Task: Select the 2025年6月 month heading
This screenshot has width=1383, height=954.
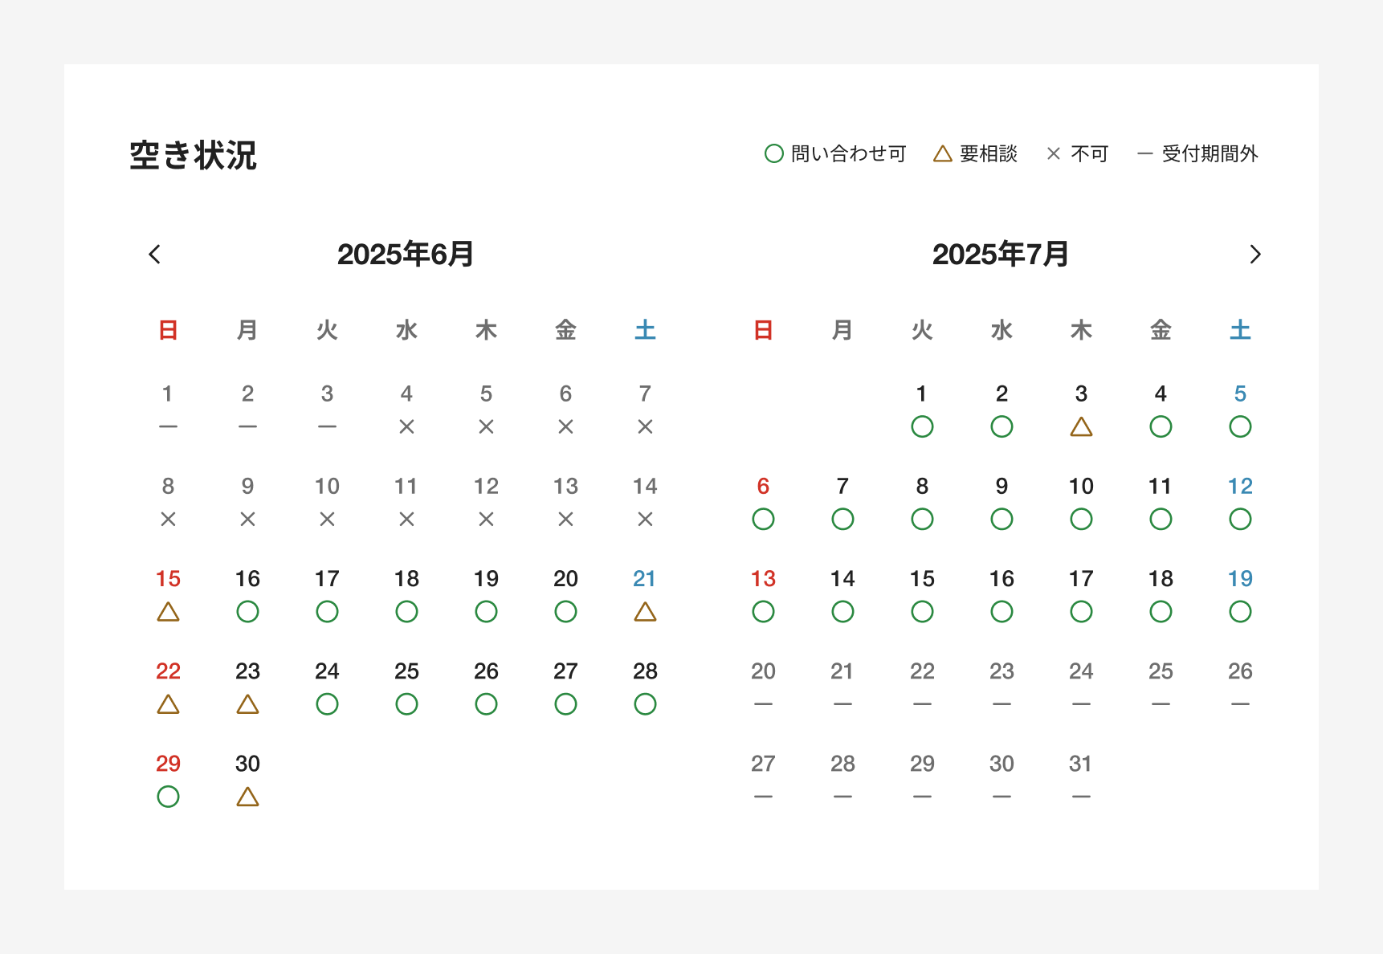Action: [406, 254]
